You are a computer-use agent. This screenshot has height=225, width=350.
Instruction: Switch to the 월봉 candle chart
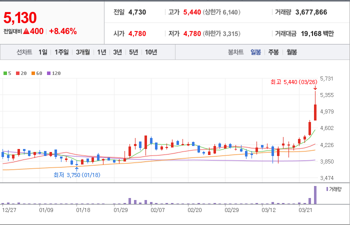click(x=291, y=52)
